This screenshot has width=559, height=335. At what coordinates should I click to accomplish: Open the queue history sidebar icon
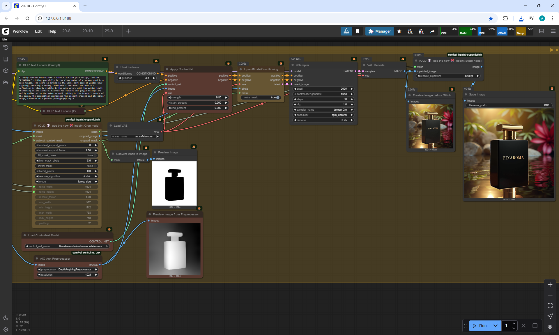[6, 47]
